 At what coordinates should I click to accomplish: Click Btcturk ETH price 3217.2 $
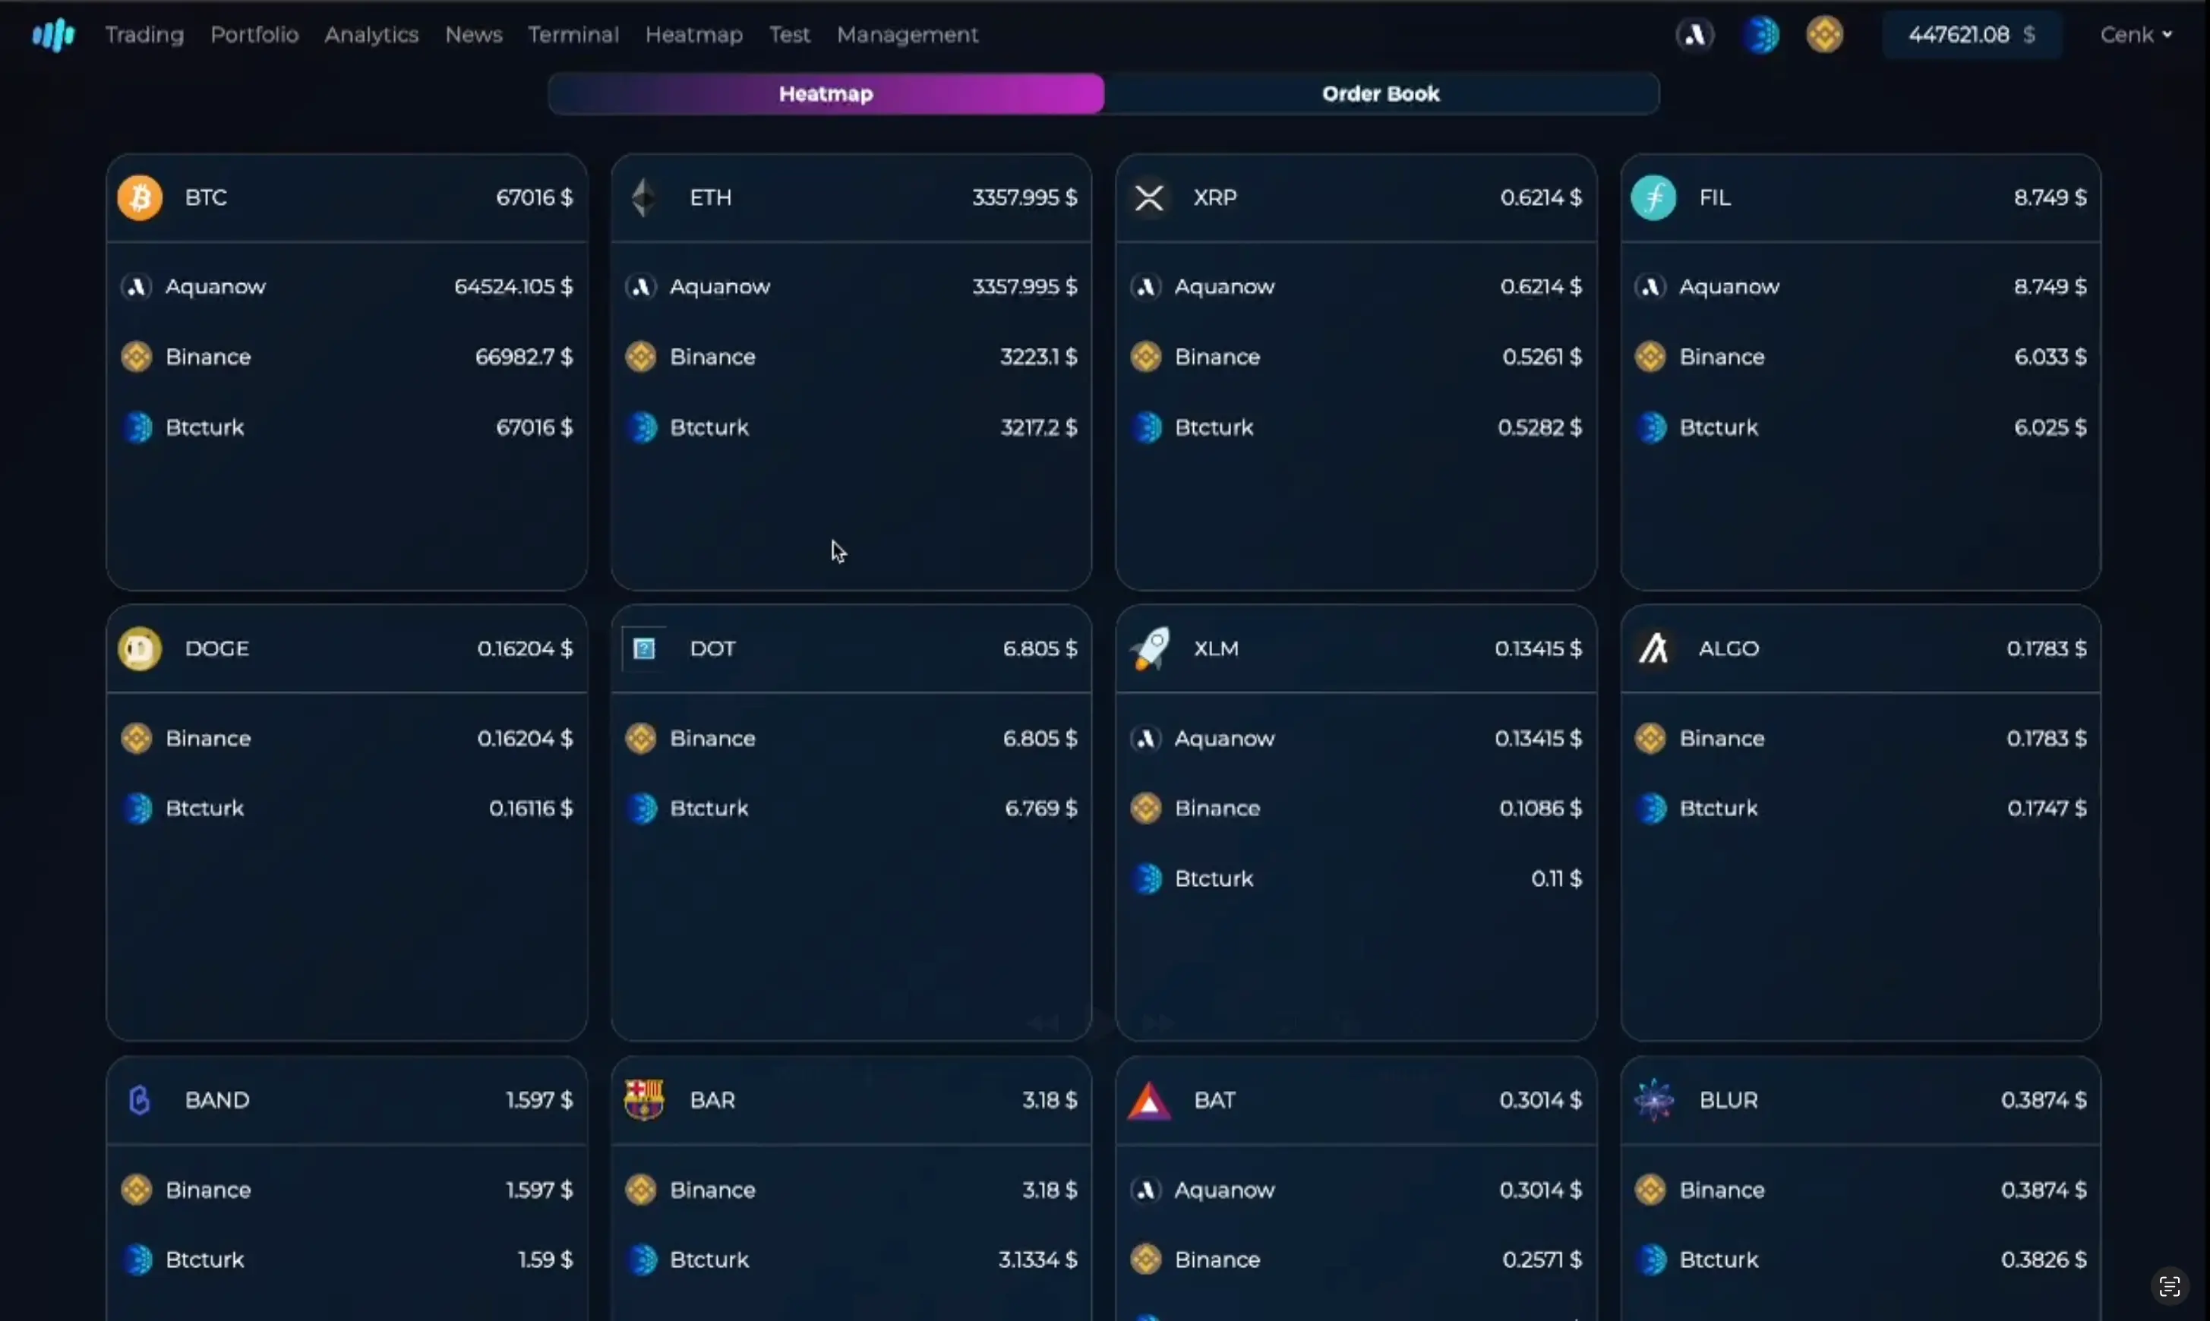point(1039,427)
